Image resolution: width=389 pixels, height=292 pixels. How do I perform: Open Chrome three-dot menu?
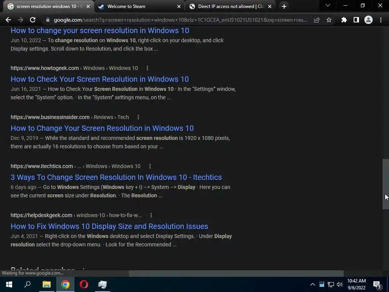coord(381,20)
